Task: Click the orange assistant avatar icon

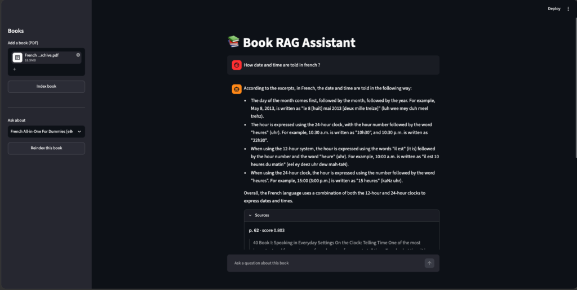Action: click(x=237, y=89)
